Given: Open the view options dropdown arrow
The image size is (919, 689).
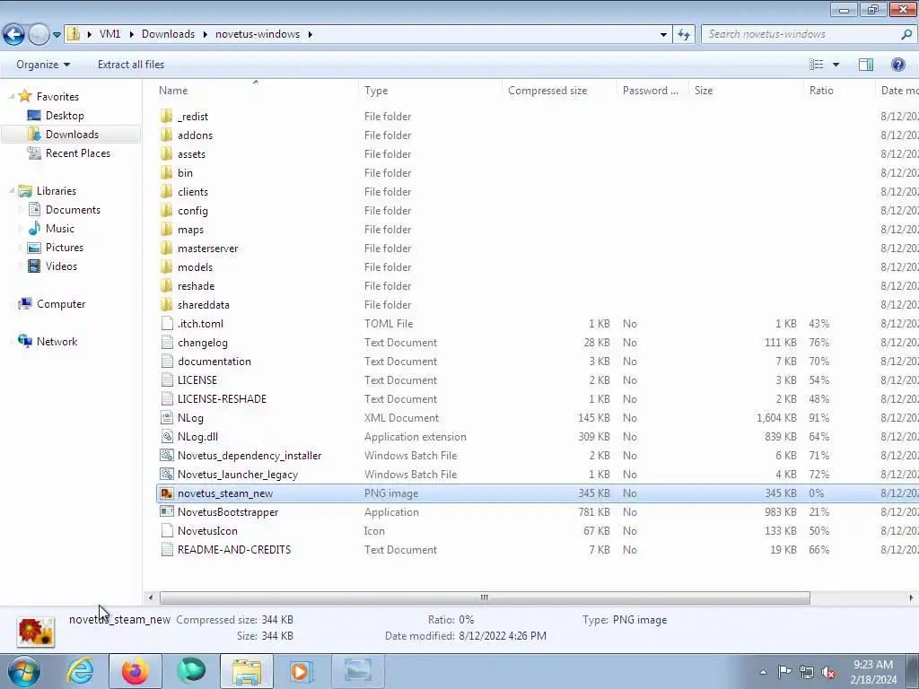Looking at the screenshot, I should pos(836,65).
